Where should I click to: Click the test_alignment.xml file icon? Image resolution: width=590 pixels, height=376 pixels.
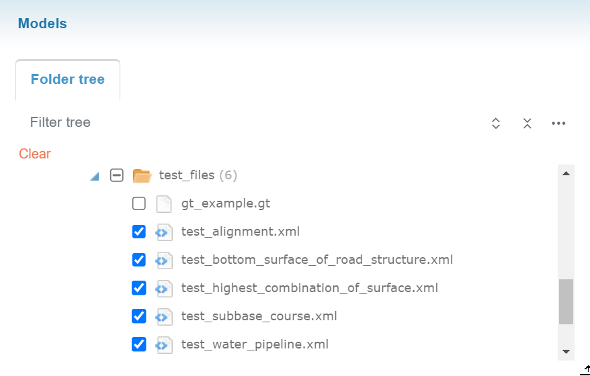point(163,232)
